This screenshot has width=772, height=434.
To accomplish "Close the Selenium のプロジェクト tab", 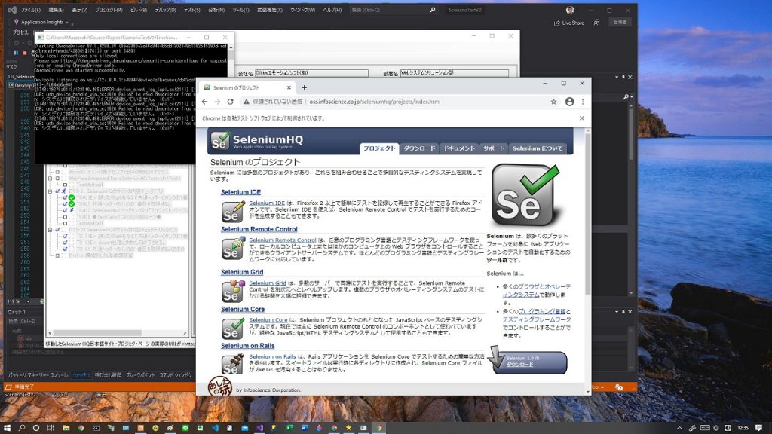I will point(289,87).
